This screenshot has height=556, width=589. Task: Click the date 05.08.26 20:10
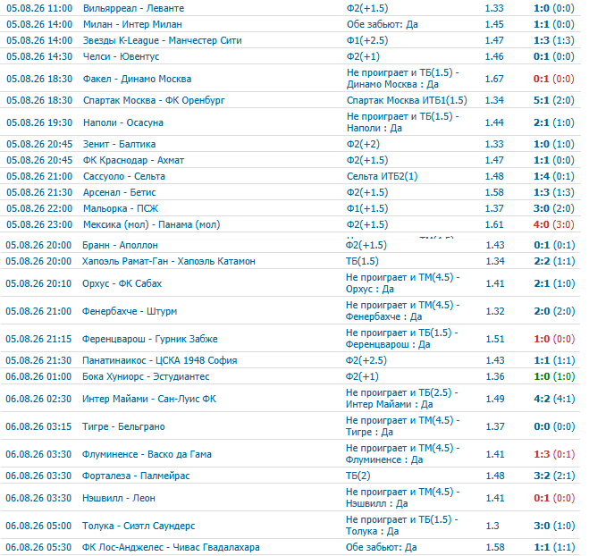tap(38, 283)
